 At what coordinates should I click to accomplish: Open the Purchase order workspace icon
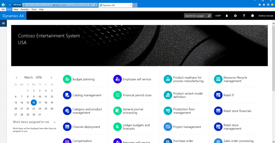tap(168, 141)
